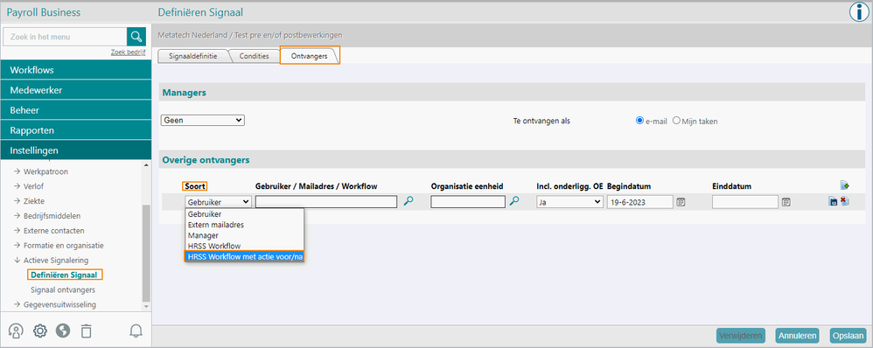Open the Soort Gebruiker dropdown

(219, 202)
